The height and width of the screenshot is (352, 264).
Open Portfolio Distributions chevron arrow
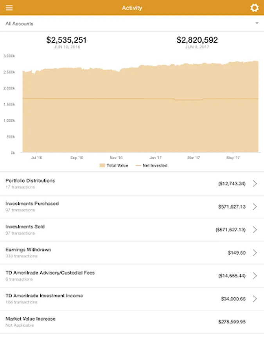[255, 183]
